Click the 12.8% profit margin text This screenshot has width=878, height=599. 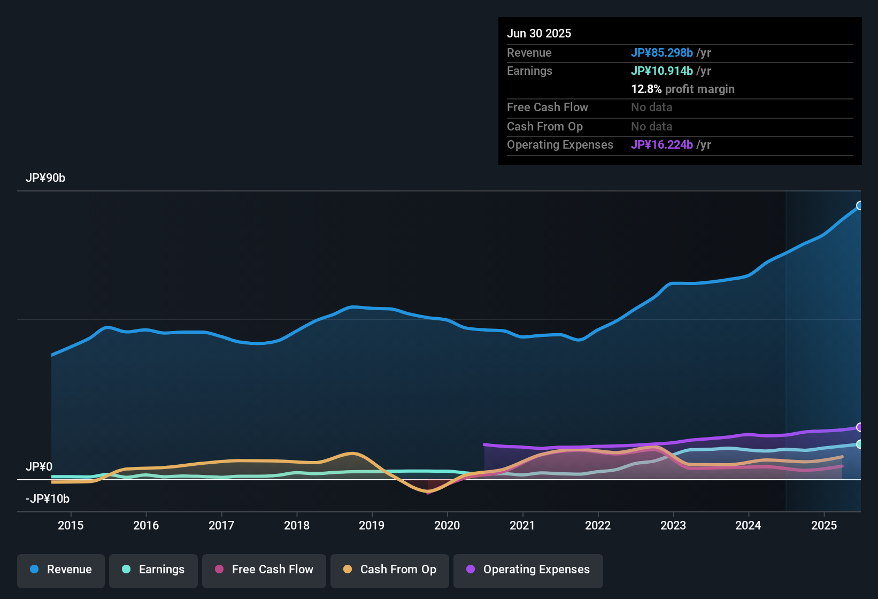(x=683, y=89)
